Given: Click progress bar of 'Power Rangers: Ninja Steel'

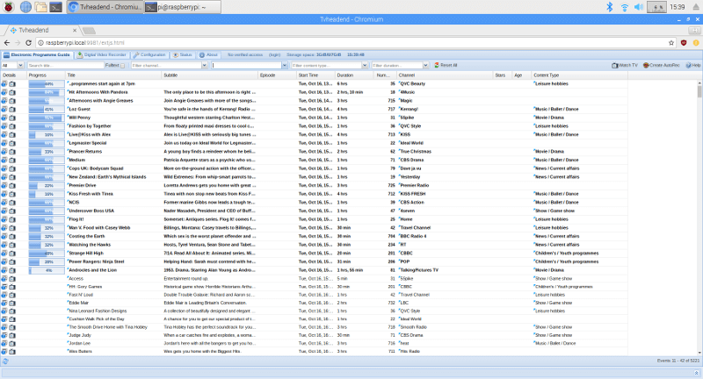Looking at the screenshot, I should 47,261.
